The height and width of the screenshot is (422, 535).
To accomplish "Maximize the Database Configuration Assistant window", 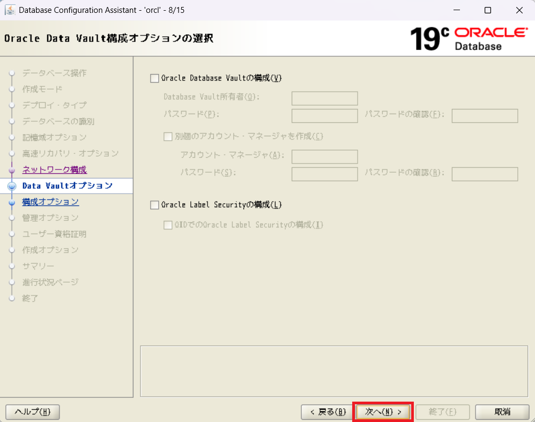I will point(487,10).
